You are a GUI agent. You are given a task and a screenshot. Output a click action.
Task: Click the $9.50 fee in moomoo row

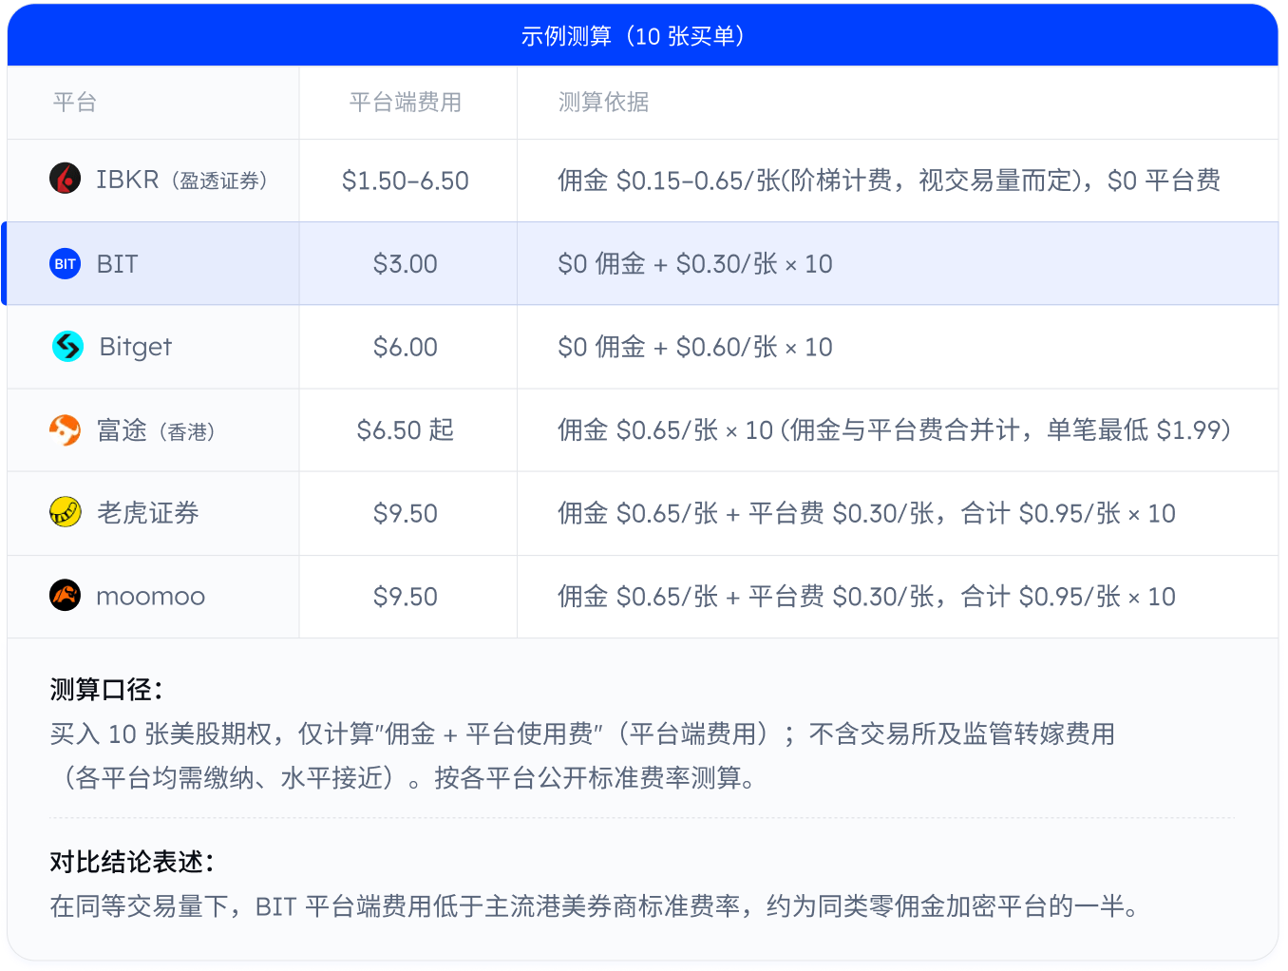(x=406, y=597)
